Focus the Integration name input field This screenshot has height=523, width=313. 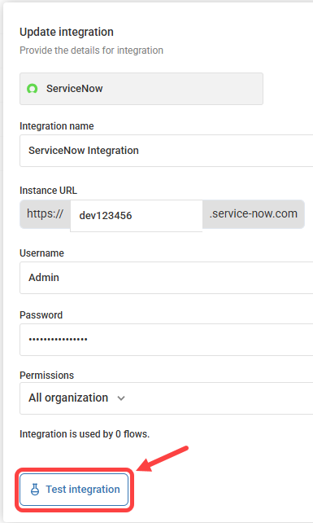point(166,151)
